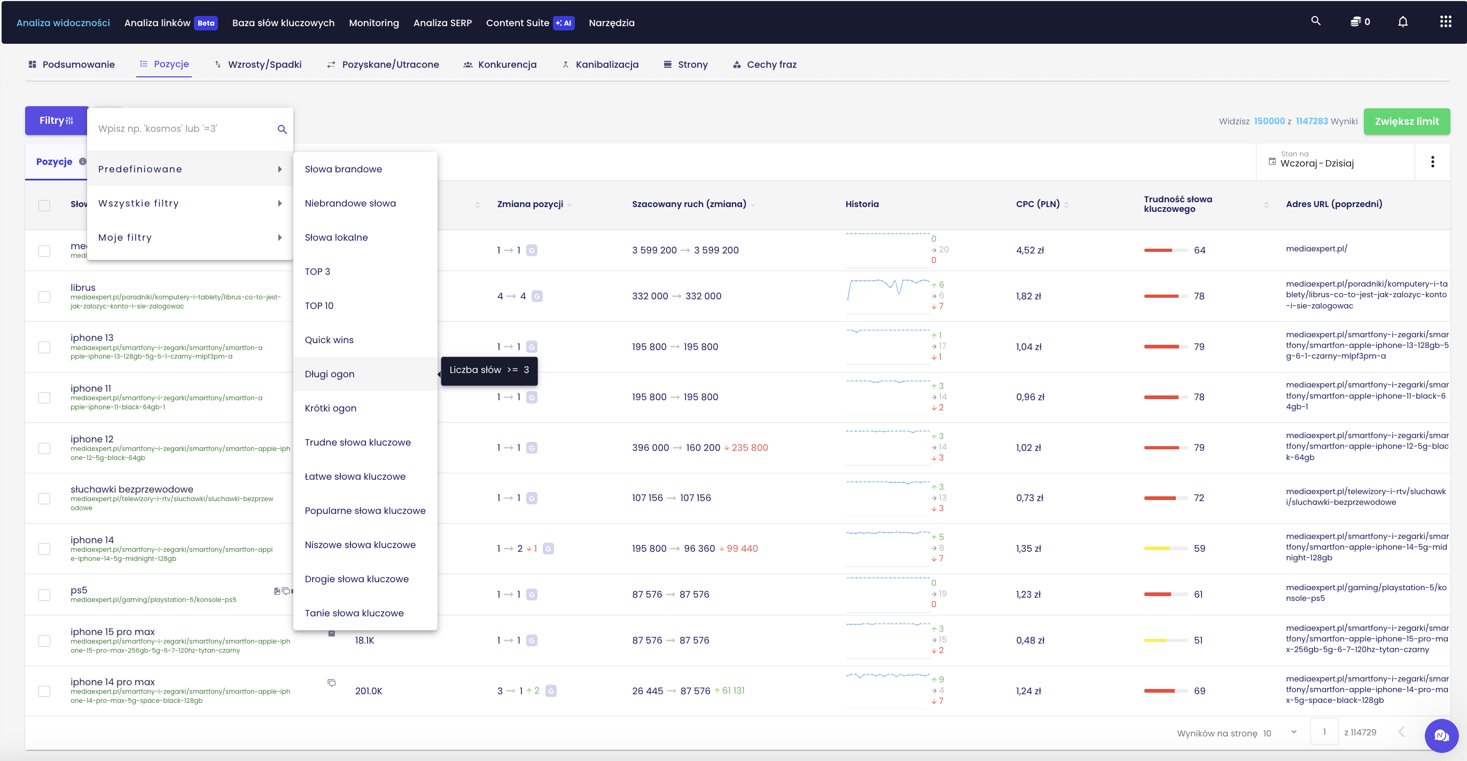Viewport: 1467px width, 761px height.
Task: Select the Quick wins predefined filter
Action: pyautogui.click(x=365, y=339)
